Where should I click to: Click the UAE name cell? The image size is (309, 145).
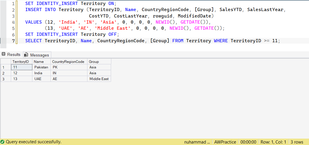[x=41, y=79]
